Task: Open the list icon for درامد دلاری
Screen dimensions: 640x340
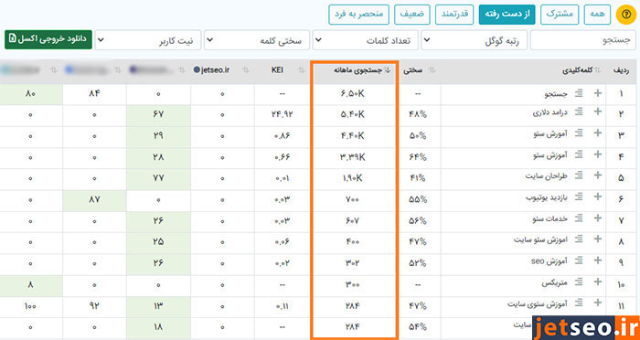Action: (579, 112)
